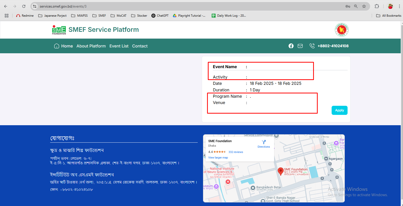
Task: Open the Facebook icon in the nav bar
Action: click(291, 46)
